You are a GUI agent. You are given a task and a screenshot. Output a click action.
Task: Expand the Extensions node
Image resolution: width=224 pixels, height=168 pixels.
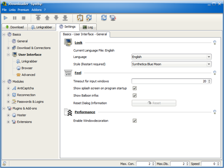(x=8, y=122)
